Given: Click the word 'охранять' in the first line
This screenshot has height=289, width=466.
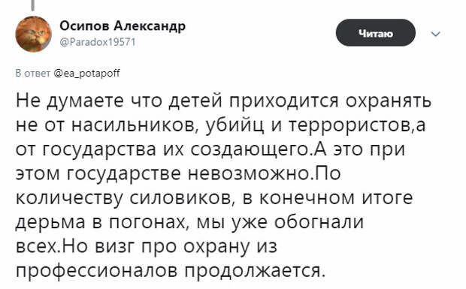Looking at the screenshot, I should [389, 101].
